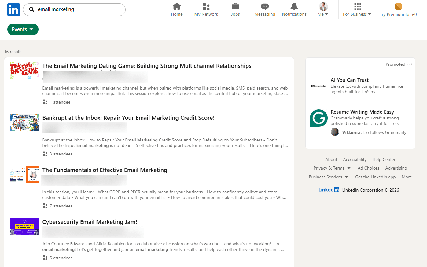427x267 pixels.
Task: Open The Fundamentals of Effective Email Marketing event
Action: point(105,170)
